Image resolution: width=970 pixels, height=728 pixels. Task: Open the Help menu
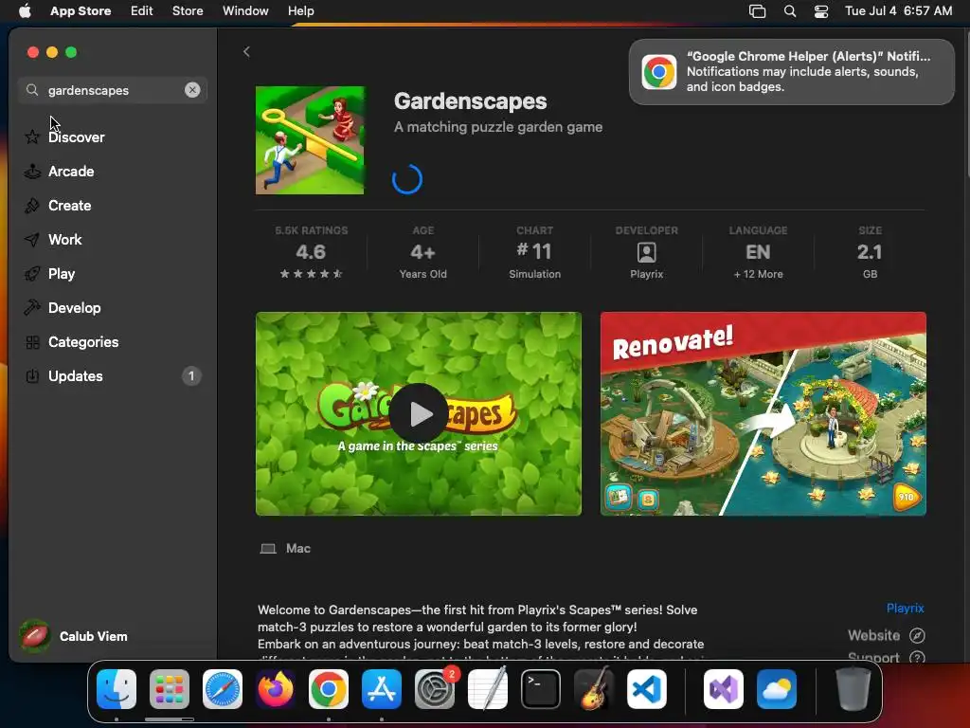pos(300,10)
